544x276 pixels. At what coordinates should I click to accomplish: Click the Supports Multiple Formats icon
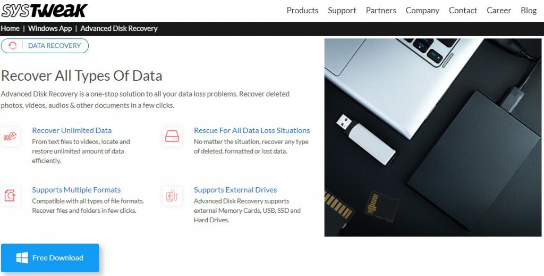click(x=10, y=196)
